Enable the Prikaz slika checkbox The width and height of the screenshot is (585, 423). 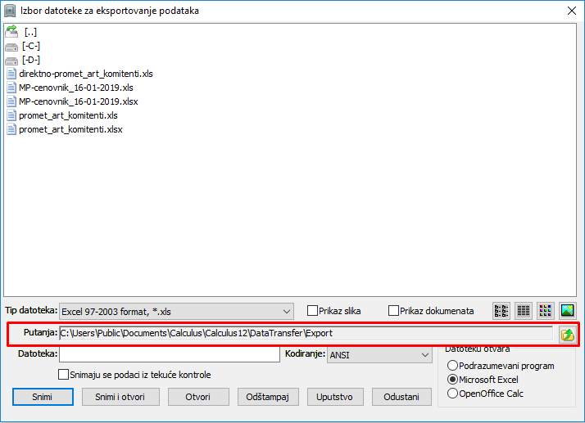point(312,311)
